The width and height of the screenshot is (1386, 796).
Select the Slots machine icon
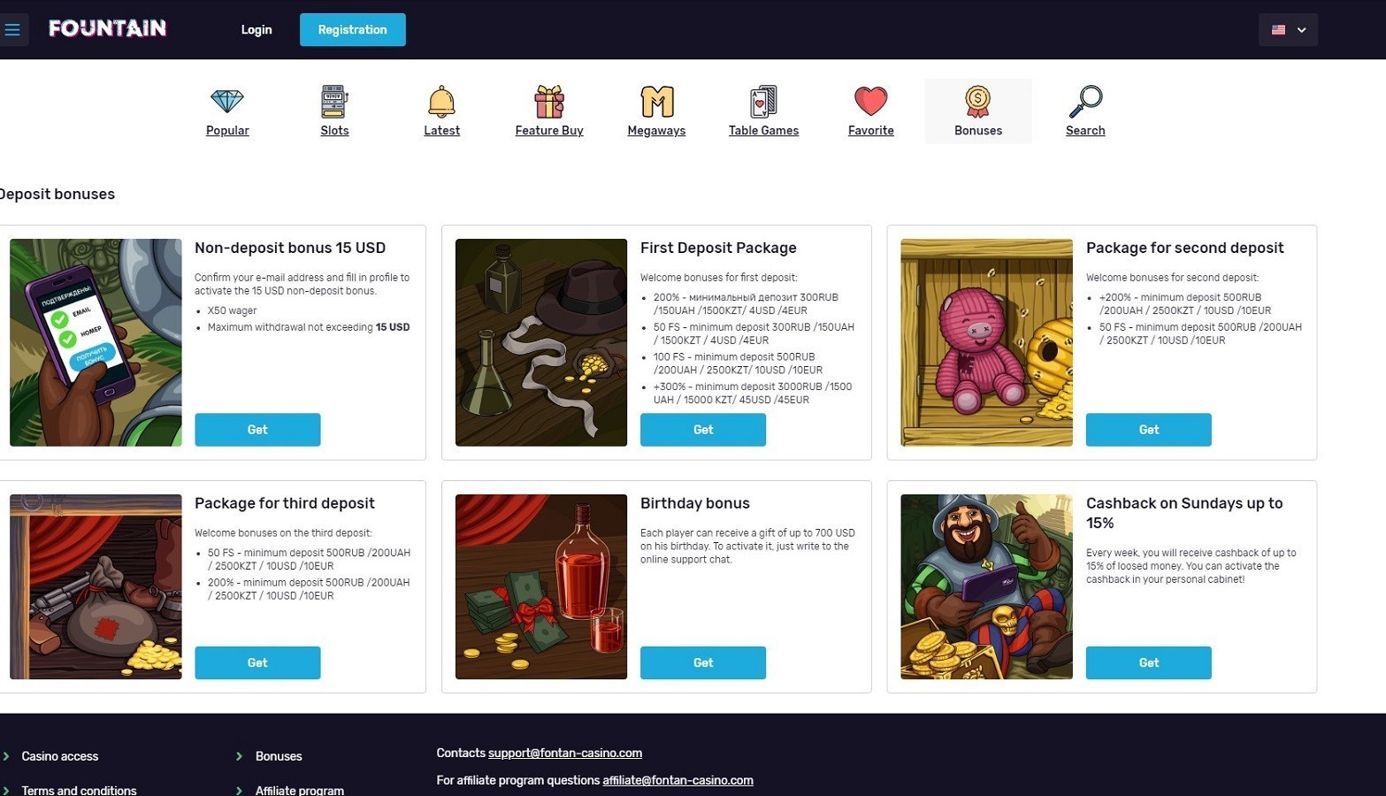(x=334, y=102)
